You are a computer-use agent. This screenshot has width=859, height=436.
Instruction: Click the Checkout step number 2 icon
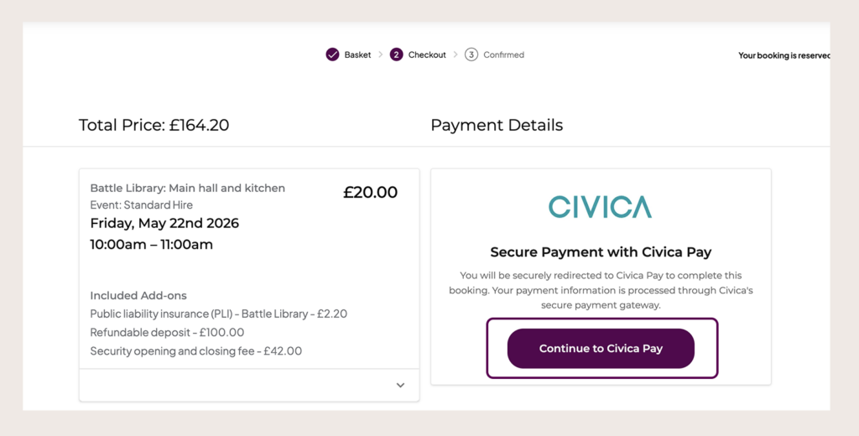click(396, 54)
